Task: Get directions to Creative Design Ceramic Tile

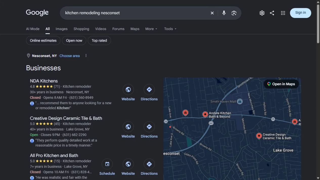Action: click(x=149, y=127)
